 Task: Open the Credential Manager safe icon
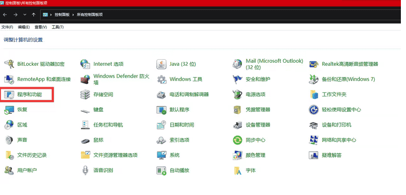click(x=237, y=110)
